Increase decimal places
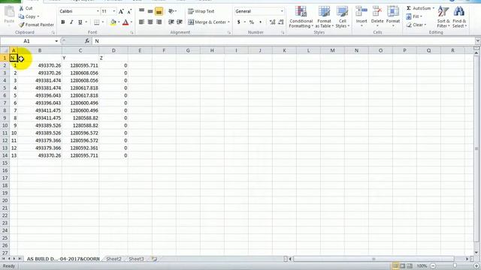 [x=272, y=22]
